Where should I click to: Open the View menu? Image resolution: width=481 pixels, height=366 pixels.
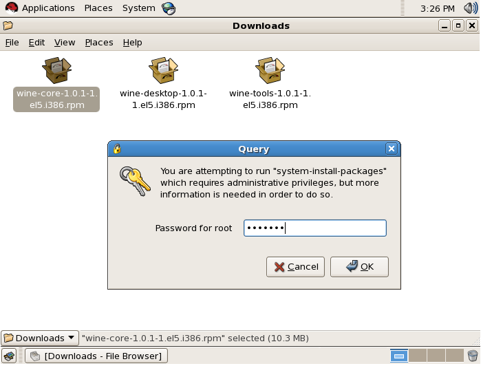pos(65,43)
